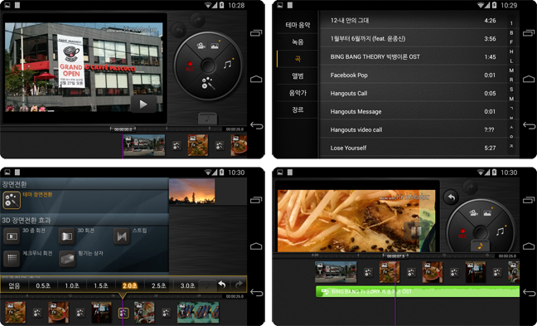The height and width of the screenshot is (326, 537).
Task: Select the 체크무늬 회전 checkerboard transition
Action: [12, 259]
